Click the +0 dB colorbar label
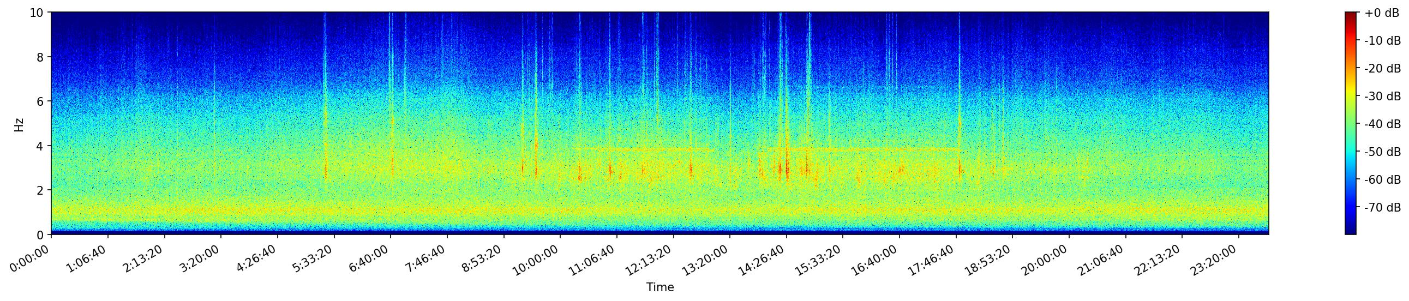The width and height of the screenshot is (1409, 301). [x=1382, y=13]
